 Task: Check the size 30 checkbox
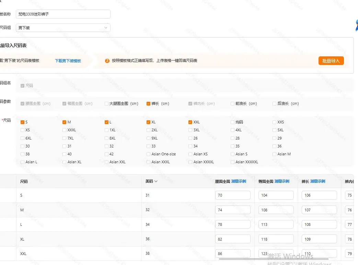pyautogui.click(x=22, y=146)
